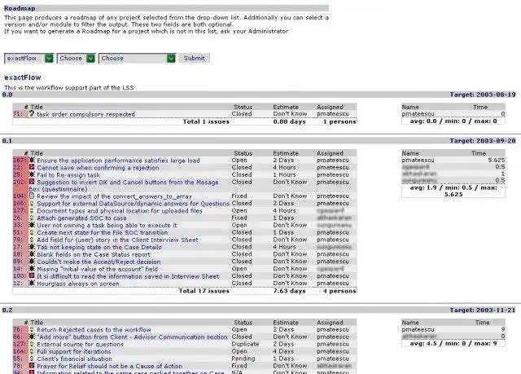Click lightbulb icon beside Support for external DataSource

(x=32, y=203)
